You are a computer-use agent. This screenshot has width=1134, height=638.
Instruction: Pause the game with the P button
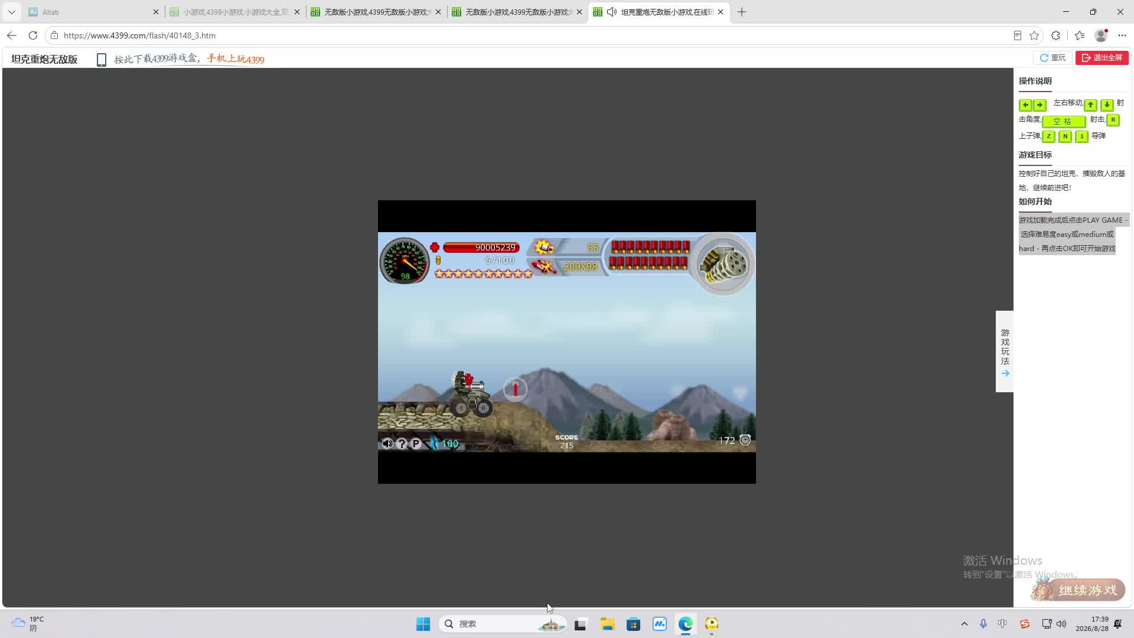click(416, 443)
